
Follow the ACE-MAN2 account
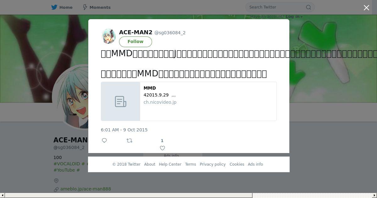[135, 41]
